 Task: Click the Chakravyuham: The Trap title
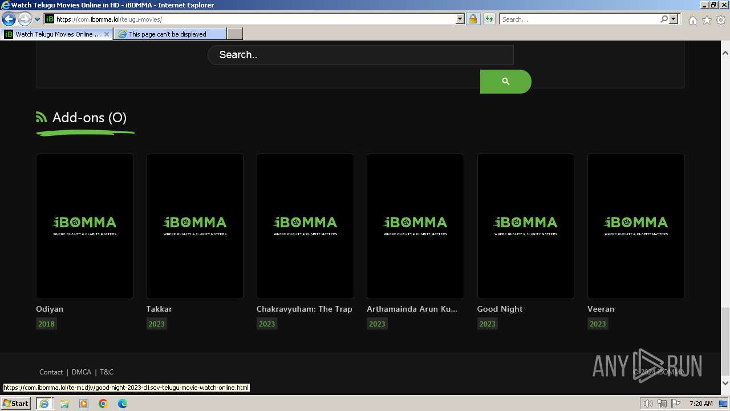305,309
